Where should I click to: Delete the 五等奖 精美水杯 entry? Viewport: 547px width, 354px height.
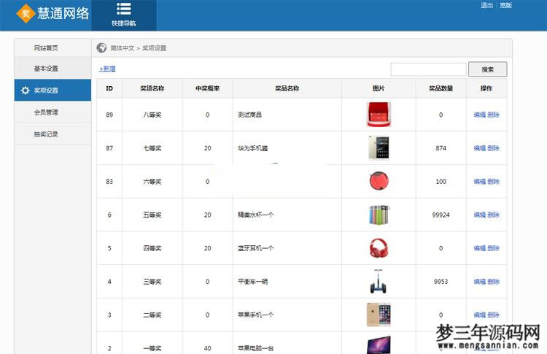493,215
